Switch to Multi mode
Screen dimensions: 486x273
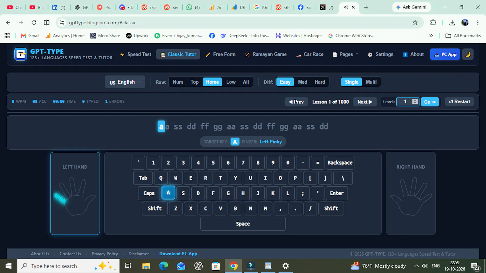(x=371, y=82)
